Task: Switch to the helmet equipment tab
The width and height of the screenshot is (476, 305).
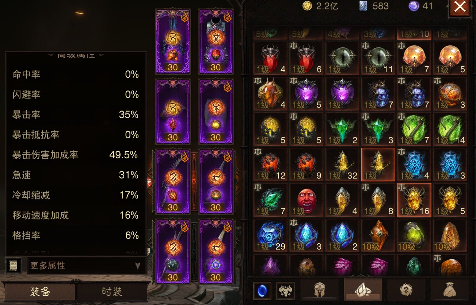Action: (x=320, y=290)
